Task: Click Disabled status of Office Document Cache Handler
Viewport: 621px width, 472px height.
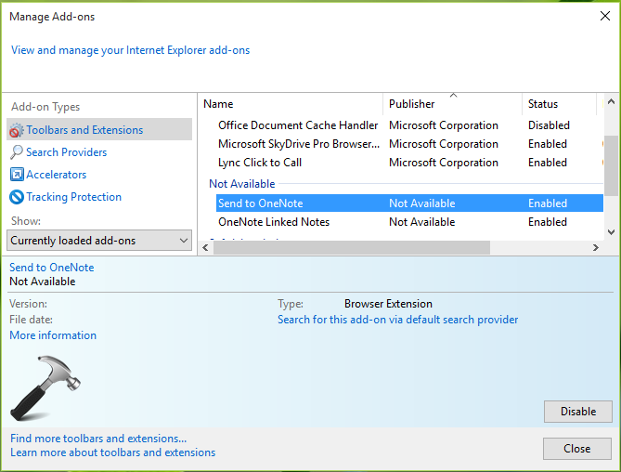Action: pyautogui.click(x=549, y=125)
